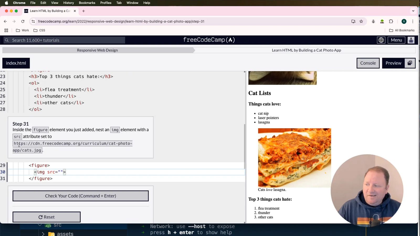Click the Cats love lasagna caption
Image resolution: width=420 pixels, height=236 pixels.
point(272,190)
